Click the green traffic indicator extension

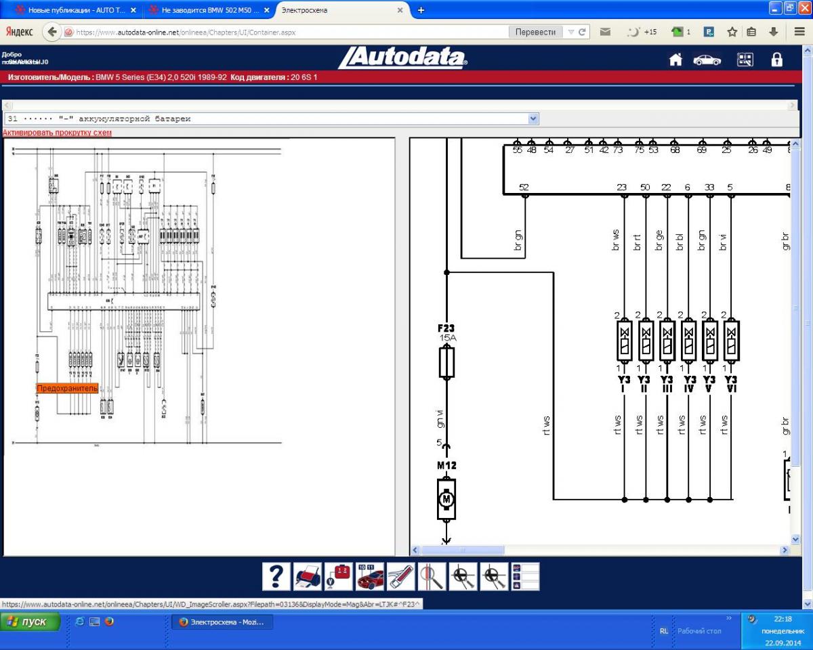click(680, 32)
